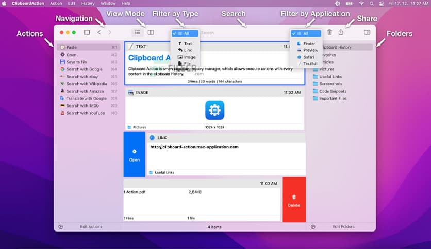
Task: Click the Search with YouTube icon
Action: [63, 113]
